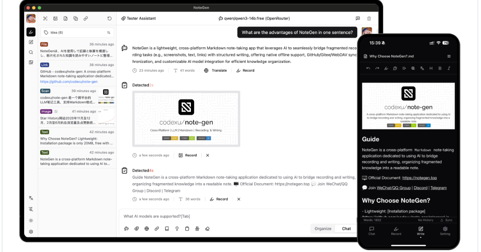Open the github.com/codexu/note-gen link

(69, 82)
